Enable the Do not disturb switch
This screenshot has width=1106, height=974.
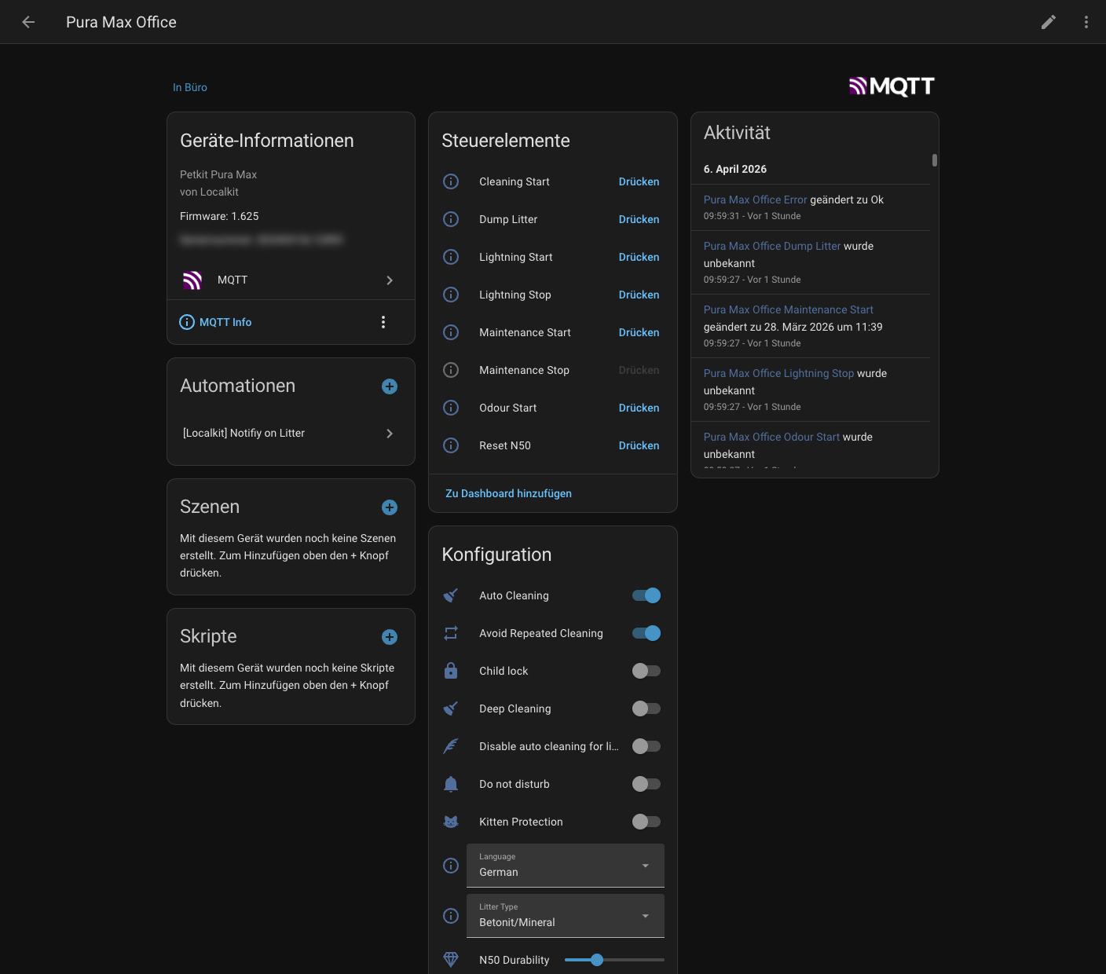point(646,784)
